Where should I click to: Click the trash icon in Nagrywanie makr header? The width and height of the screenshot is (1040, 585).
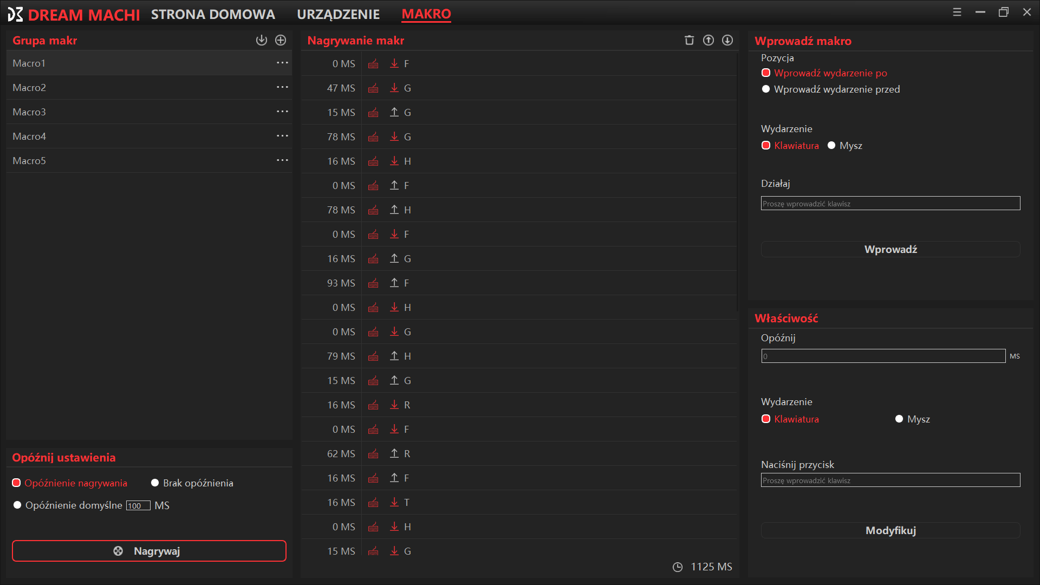[x=689, y=40]
